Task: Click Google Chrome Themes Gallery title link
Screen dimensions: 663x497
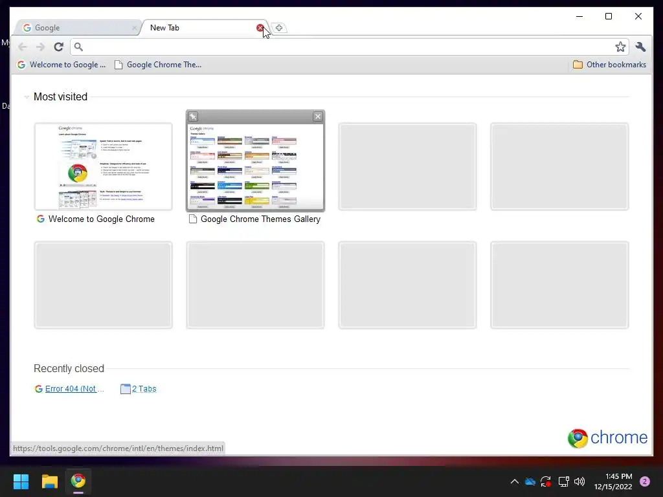Action: point(260,219)
